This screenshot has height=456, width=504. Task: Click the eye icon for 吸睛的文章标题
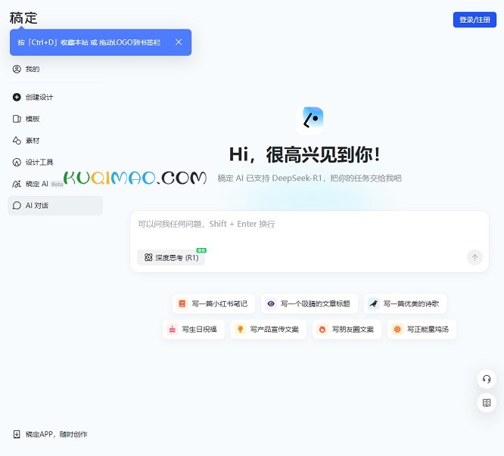coord(271,303)
